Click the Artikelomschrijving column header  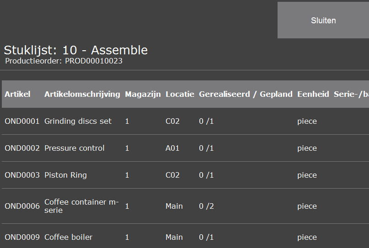coord(82,94)
